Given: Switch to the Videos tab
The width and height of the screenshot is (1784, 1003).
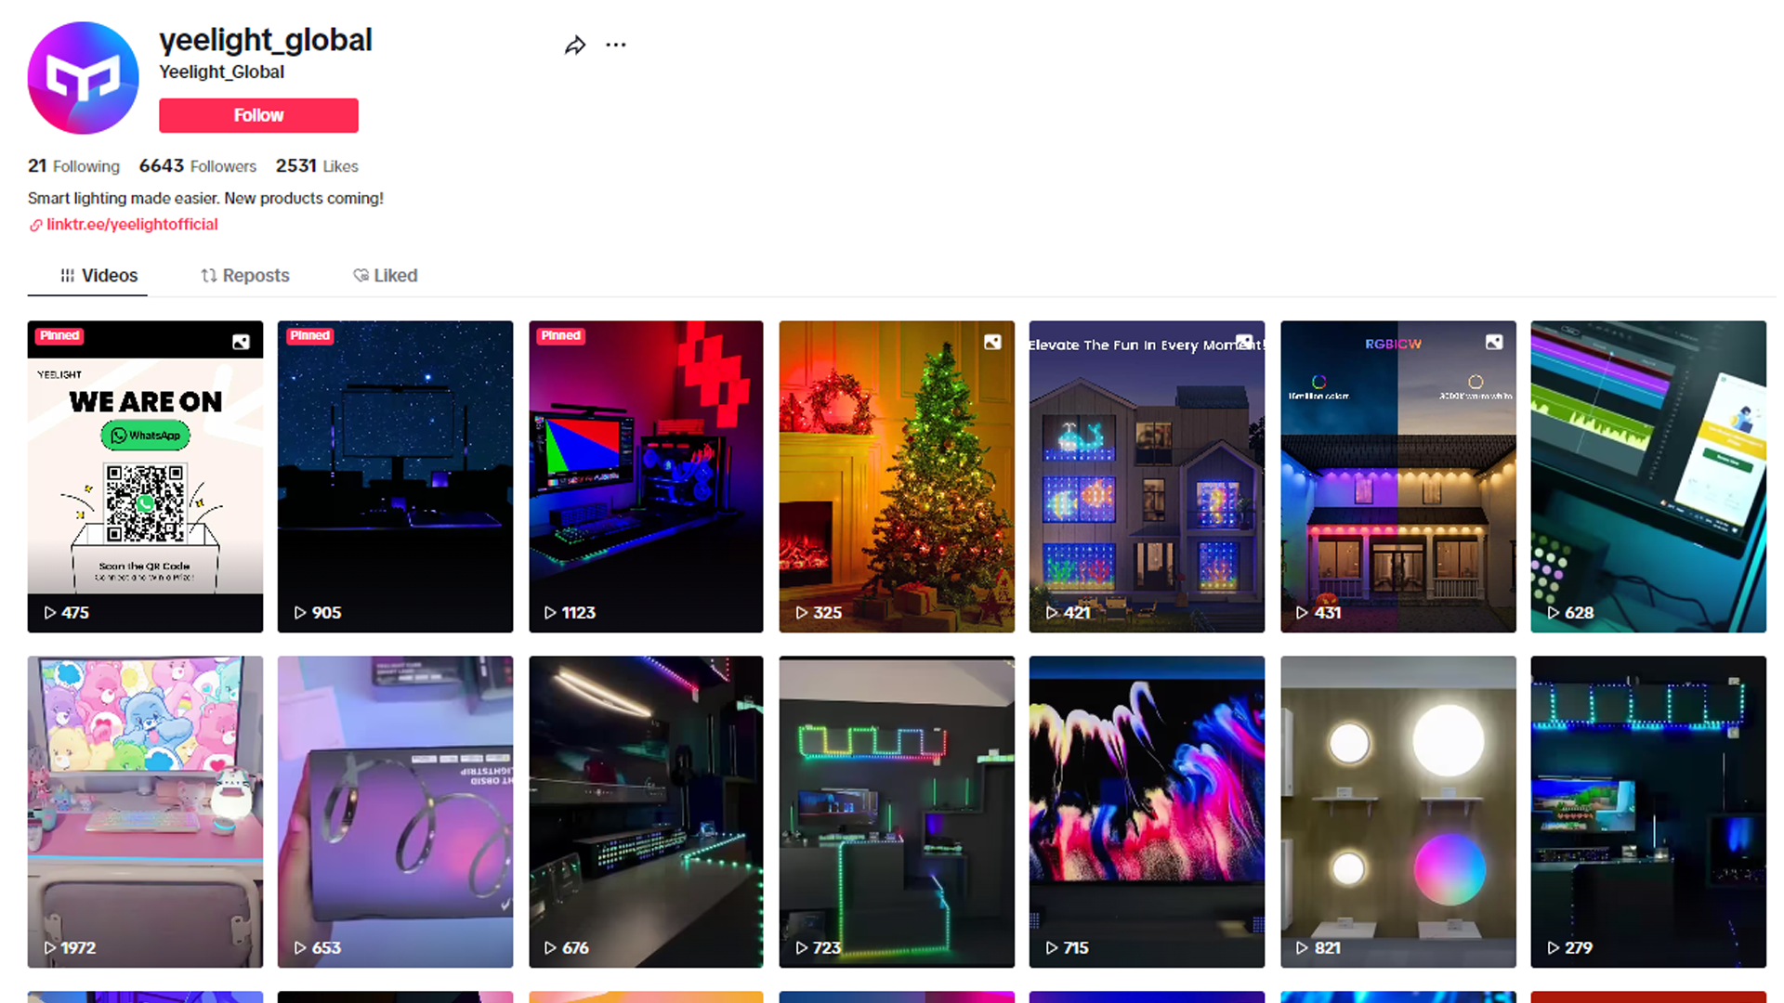Looking at the screenshot, I should click(x=98, y=276).
